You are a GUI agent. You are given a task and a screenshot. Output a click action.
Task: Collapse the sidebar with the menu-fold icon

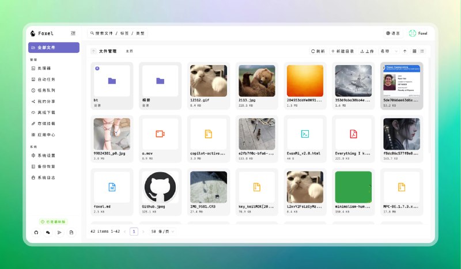click(x=73, y=33)
